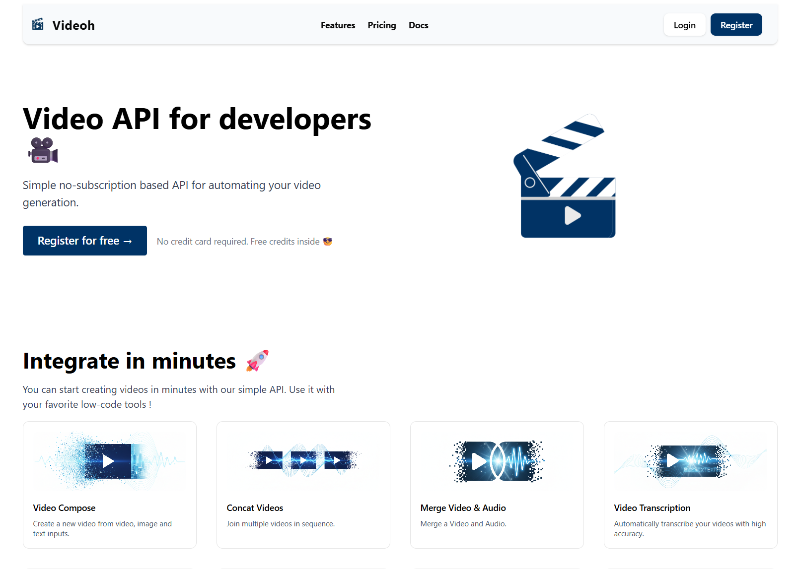Click the sunglasses emoji after Free credits inside
The image size is (798, 569).
pyautogui.click(x=327, y=241)
